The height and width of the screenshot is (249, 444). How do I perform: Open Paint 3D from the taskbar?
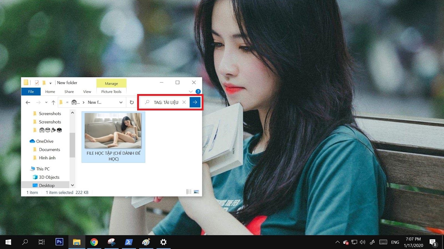[x=146, y=242]
